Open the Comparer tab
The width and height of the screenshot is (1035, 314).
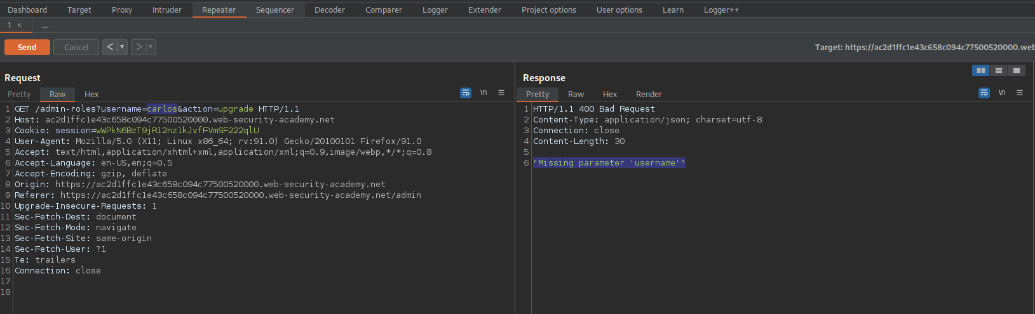click(x=383, y=10)
